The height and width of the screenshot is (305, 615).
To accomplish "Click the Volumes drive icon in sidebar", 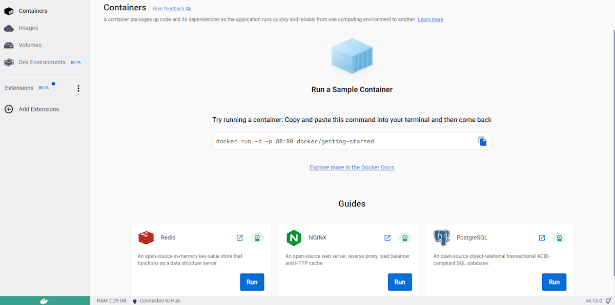I will (9, 45).
